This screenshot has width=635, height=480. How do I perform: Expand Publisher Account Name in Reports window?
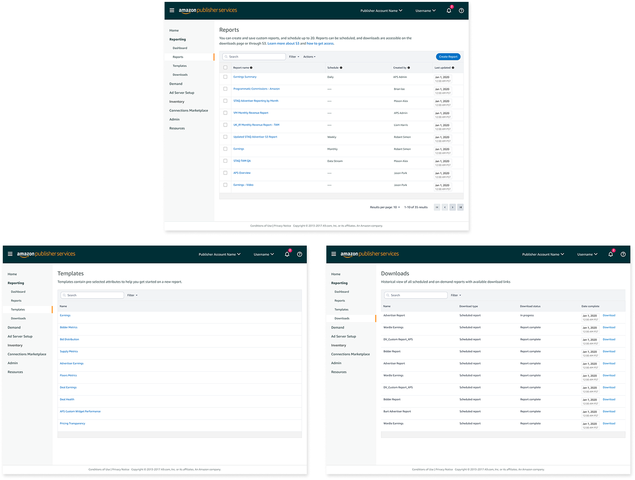pyautogui.click(x=381, y=11)
